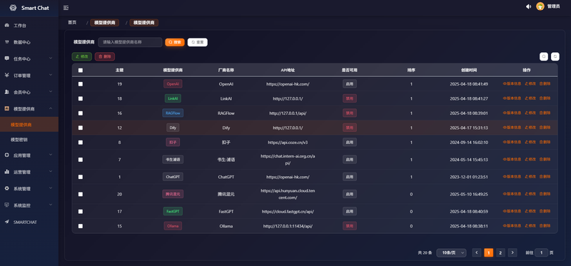The width and height of the screenshot is (571, 266).
Task: Focus the 模型提供商 name search field
Action: coord(130,42)
